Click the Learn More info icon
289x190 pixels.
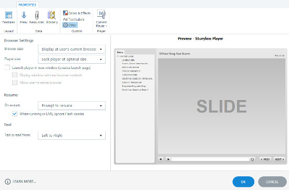tap(7, 182)
